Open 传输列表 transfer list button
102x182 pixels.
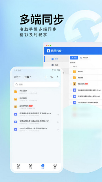click(84, 58)
